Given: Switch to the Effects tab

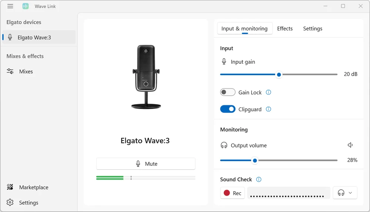Looking at the screenshot, I should pos(285,29).
